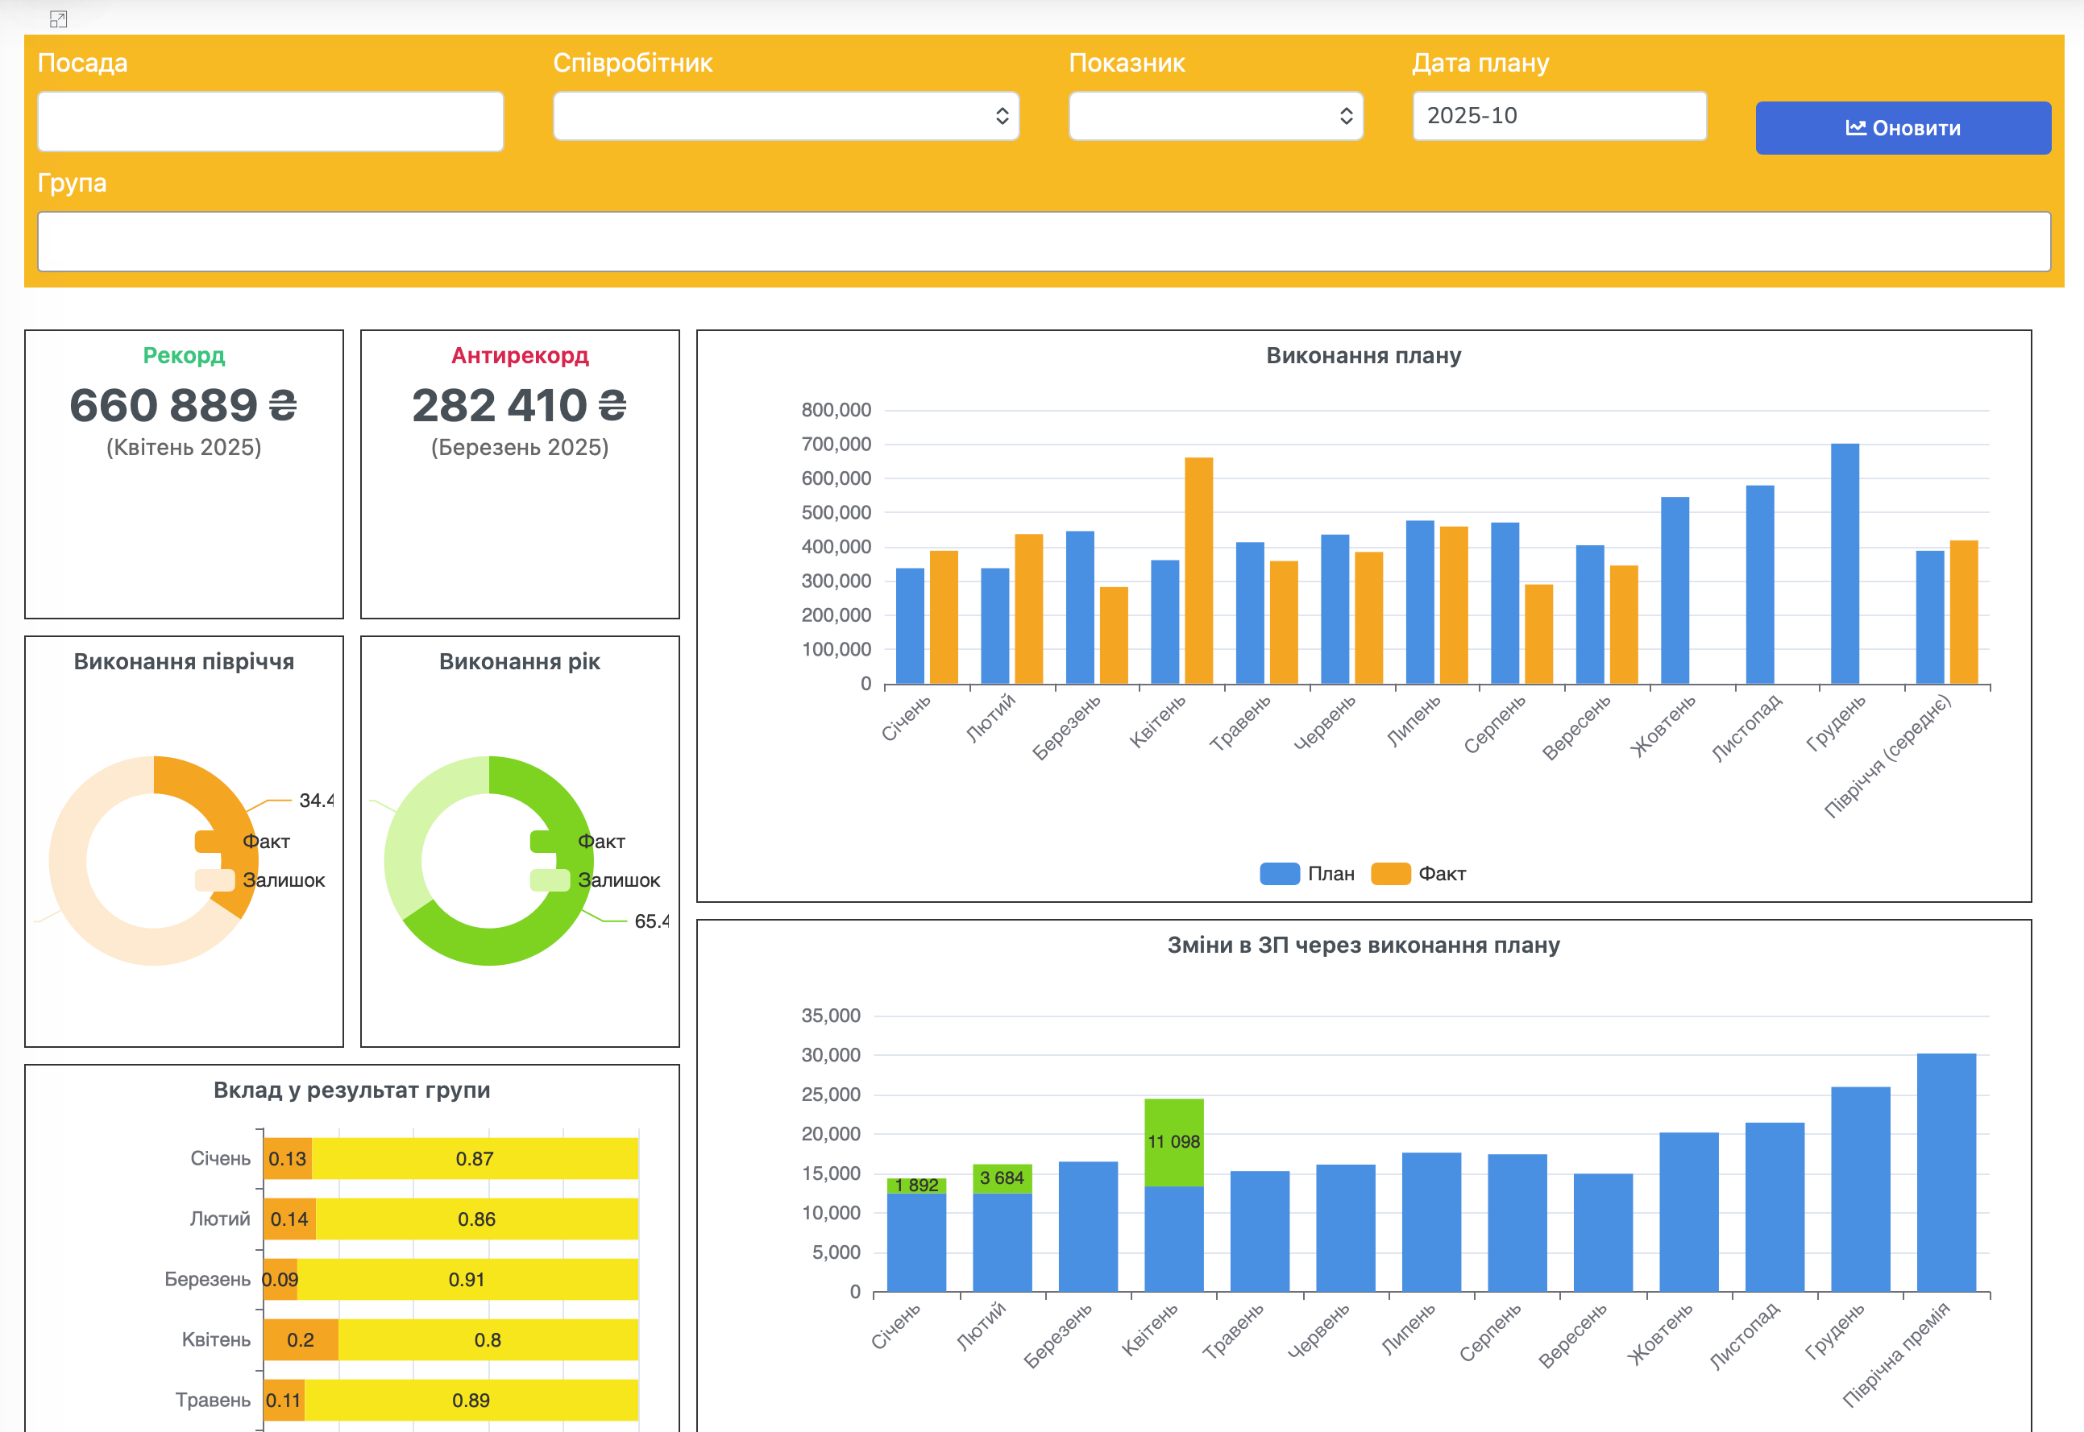Image resolution: width=2084 pixels, height=1432 pixels.
Task: Toggle Факт legend in Виконання півріччя donut
Action: (243, 841)
